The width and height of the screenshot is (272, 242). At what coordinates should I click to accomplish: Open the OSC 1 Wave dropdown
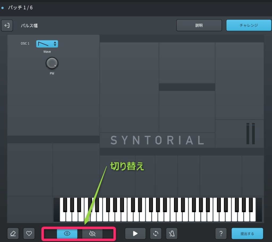pyautogui.click(x=47, y=44)
